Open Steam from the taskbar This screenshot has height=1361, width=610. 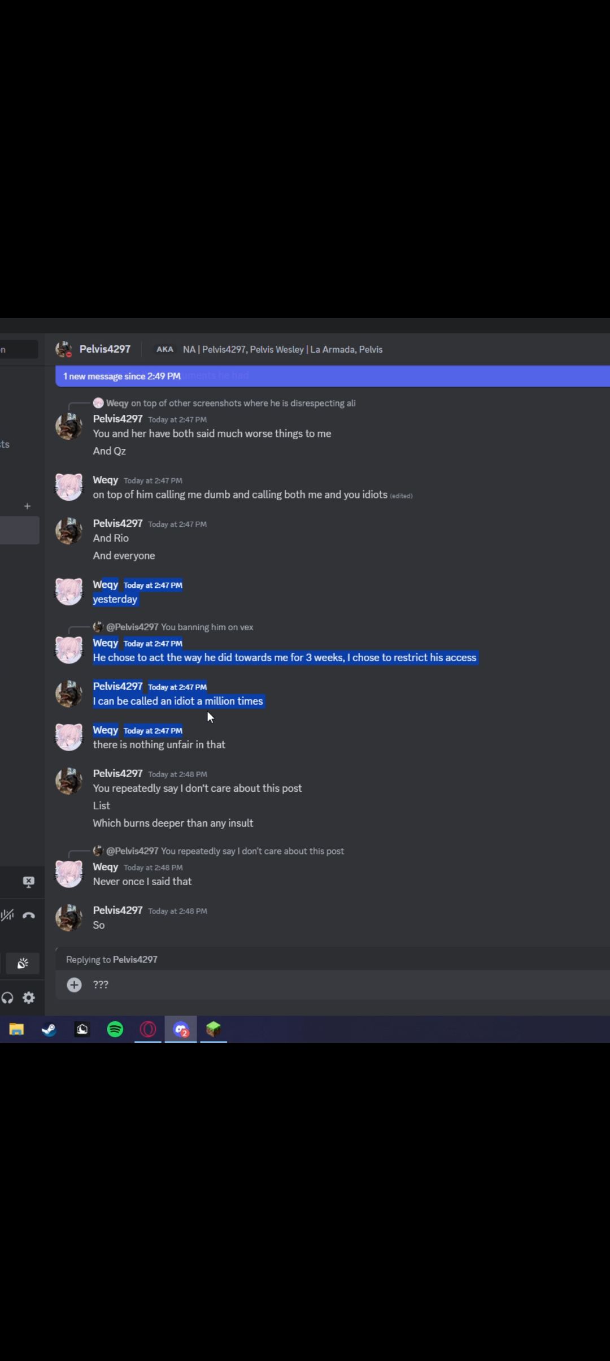(x=49, y=1029)
